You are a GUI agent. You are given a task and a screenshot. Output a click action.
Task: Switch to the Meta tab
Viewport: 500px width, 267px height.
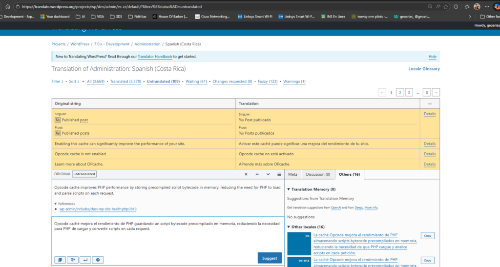coord(292,174)
